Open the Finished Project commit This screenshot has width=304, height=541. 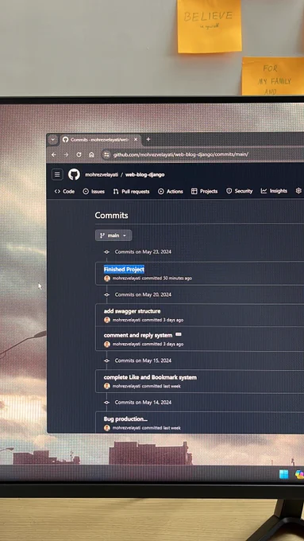[124, 270]
